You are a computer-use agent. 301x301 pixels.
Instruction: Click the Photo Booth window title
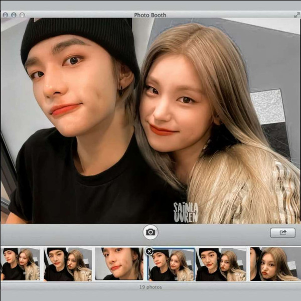coord(150,15)
